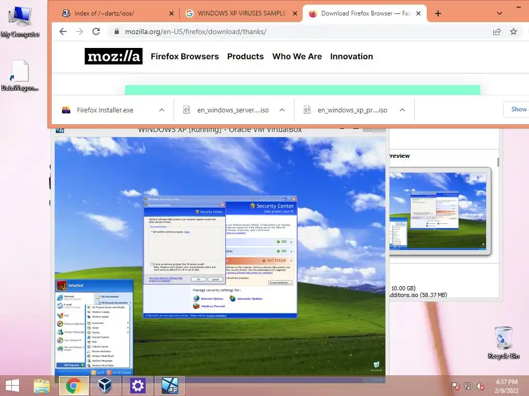Click the VirtualBox cube taskbar icon
This screenshot has width=529, height=396.
tap(105, 385)
